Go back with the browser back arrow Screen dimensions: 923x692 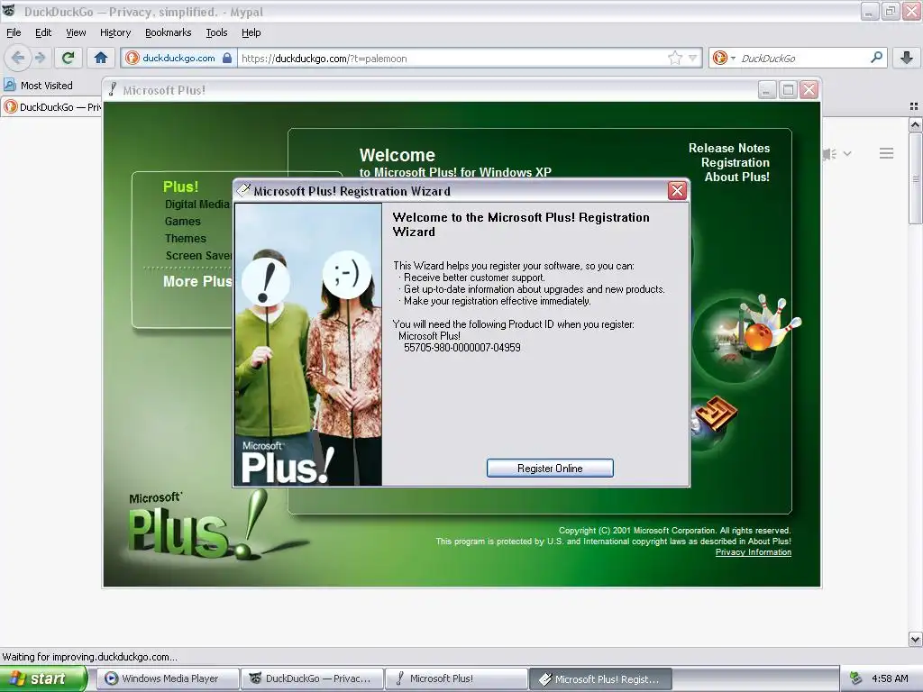pyautogui.click(x=18, y=58)
